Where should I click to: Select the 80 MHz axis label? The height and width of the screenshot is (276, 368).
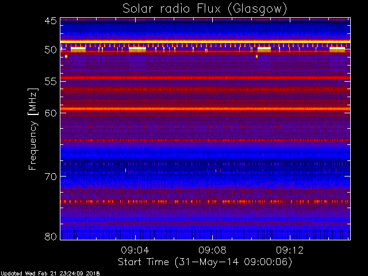coord(51,236)
